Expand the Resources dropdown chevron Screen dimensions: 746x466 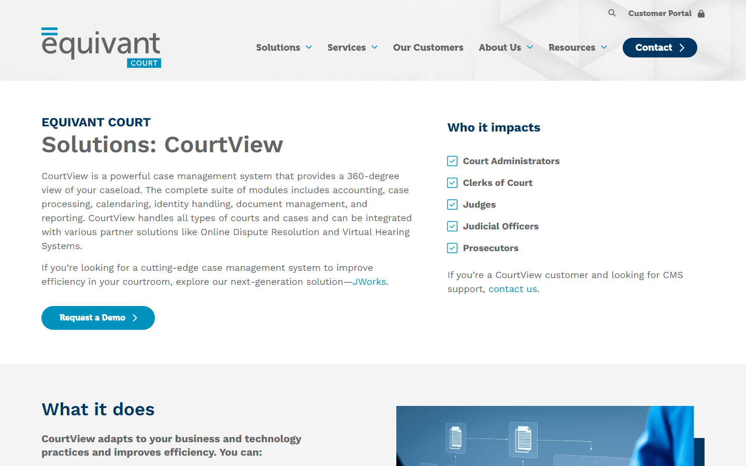click(604, 47)
